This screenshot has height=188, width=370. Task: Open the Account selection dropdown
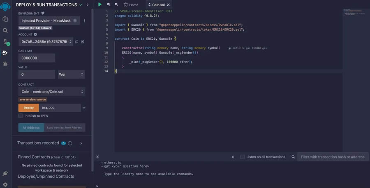[46, 42]
